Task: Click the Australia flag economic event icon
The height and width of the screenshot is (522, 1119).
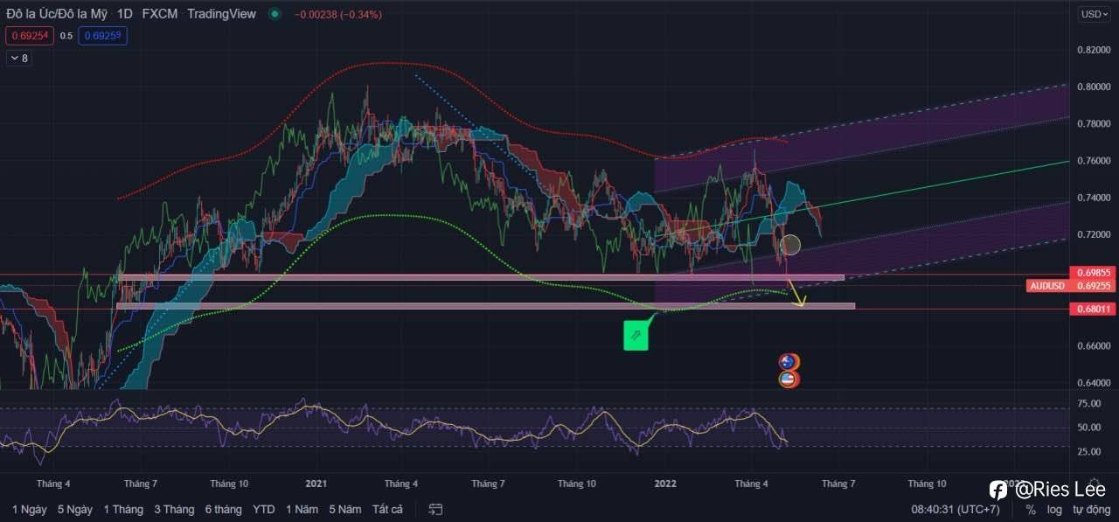Action: (789, 362)
